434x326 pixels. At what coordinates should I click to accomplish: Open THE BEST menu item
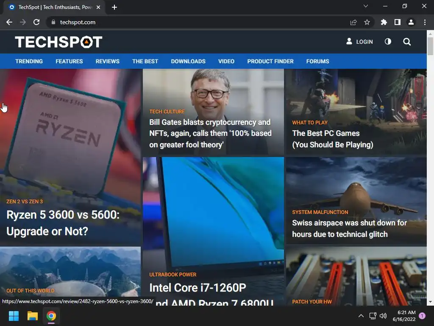click(x=145, y=61)
